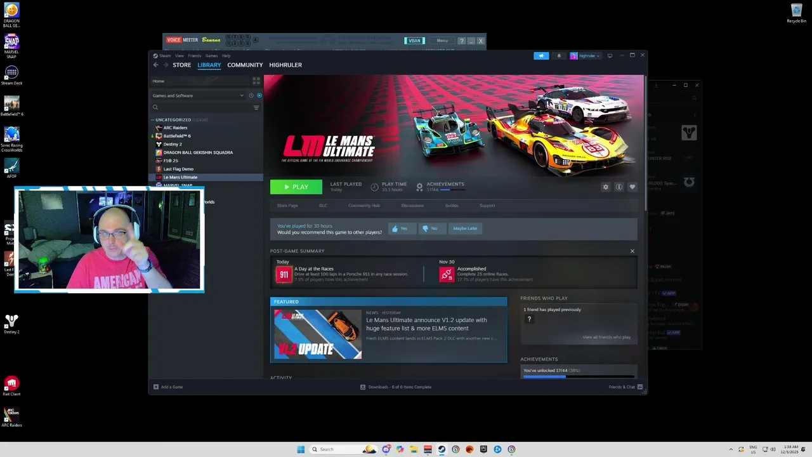Click the back navigation arrow in Steam
Image resolution: width=812 pixels, height=457 pixels.
point(155,65)
